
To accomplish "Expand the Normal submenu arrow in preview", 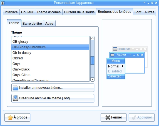I will tap(123, 66).
